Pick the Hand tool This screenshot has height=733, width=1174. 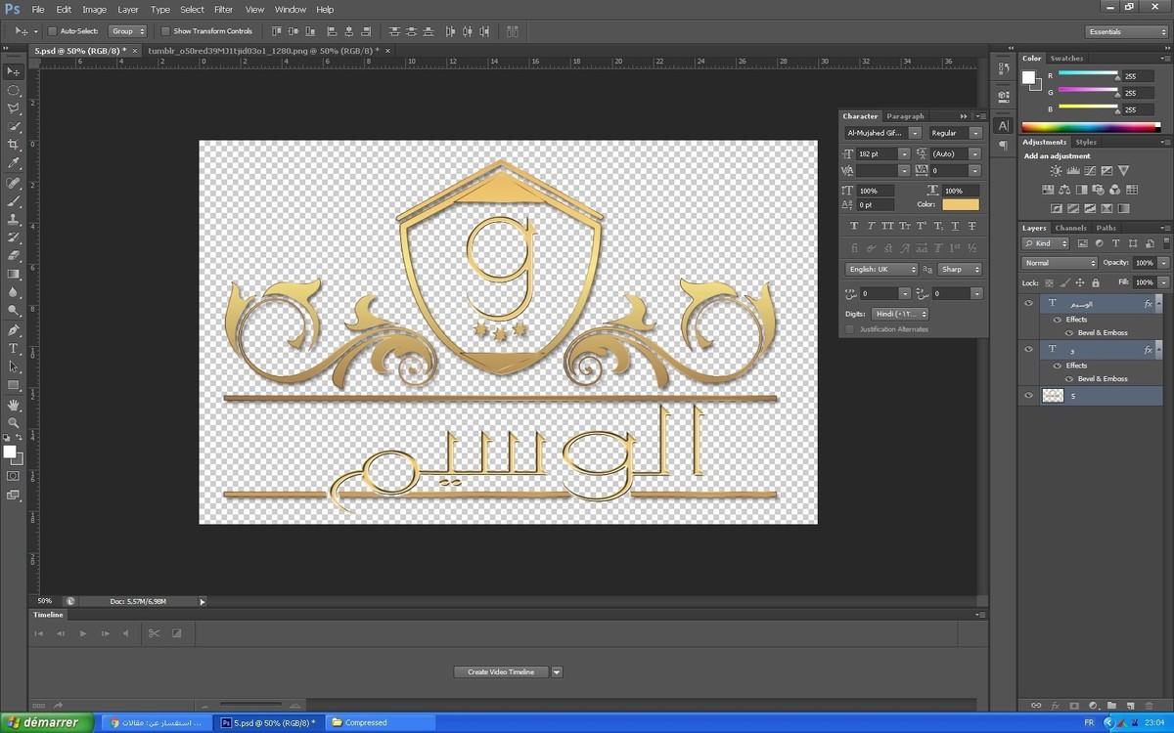pos(14,405)
